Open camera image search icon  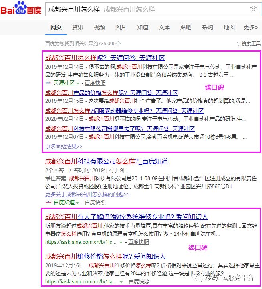254,9
